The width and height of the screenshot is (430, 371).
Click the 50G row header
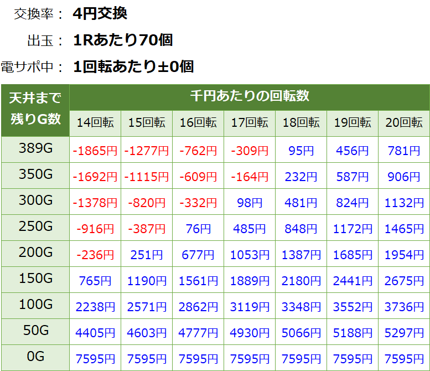[x=35, y=332]
